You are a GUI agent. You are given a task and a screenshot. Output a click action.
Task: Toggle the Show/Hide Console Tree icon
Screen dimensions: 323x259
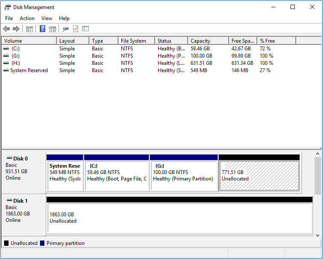[x=29, y=29]
